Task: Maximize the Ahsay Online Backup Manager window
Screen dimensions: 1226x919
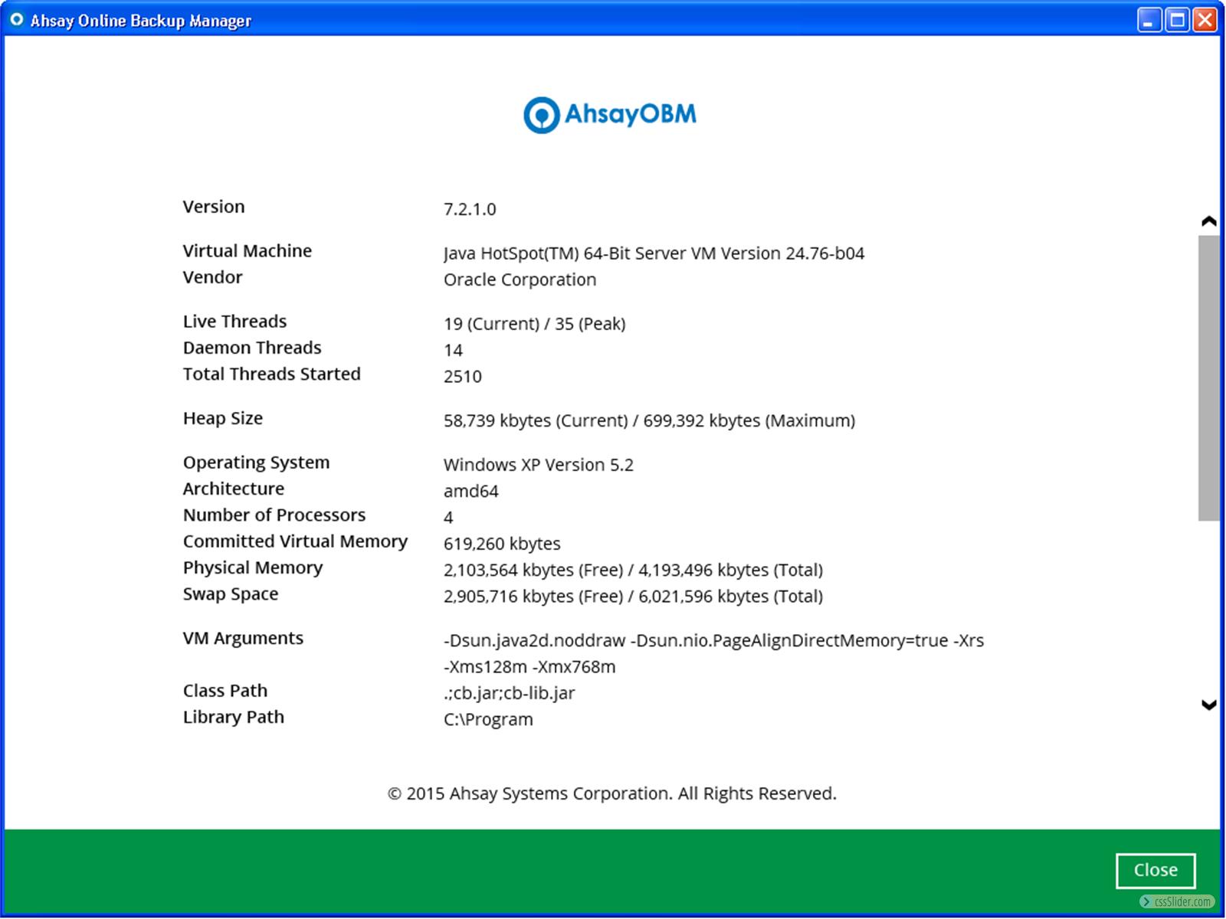Action: click(1177, 19)
